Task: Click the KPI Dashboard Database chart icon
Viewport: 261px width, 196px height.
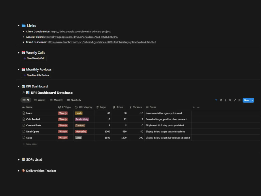Action: click(x=28, y=93)
